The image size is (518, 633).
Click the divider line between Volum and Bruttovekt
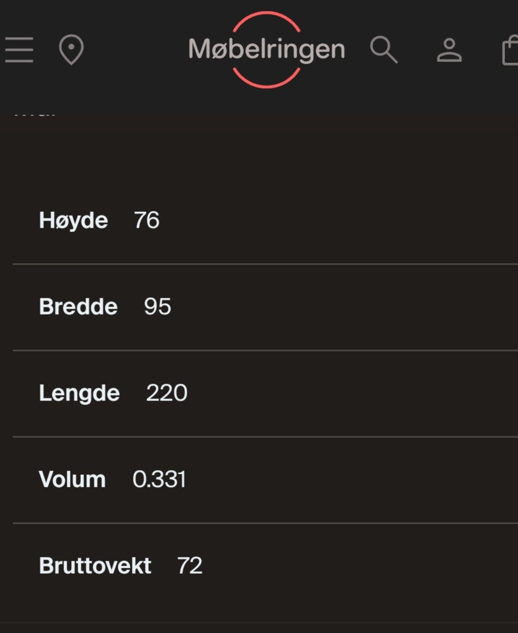(x=265, y=523)
